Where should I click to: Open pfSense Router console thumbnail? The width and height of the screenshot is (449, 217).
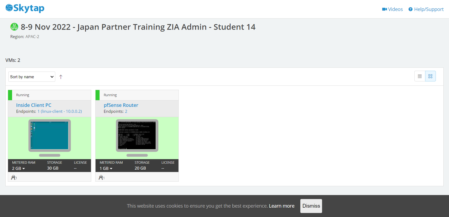pyautogui.click(x=137, y=136)
